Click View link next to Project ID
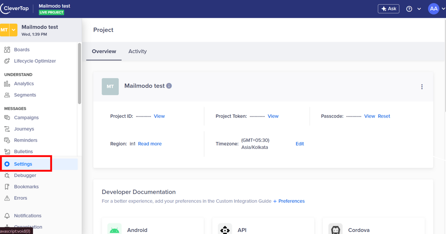This screenshot has width=446, height=234. pyautogui.click(x=159, y=116)
